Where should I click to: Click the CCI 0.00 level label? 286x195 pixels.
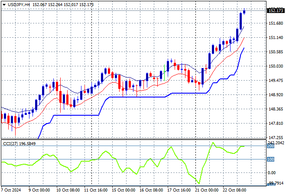click(272, 173)
